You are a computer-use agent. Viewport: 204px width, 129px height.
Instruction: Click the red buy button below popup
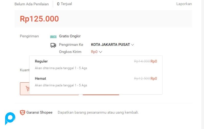101,94
